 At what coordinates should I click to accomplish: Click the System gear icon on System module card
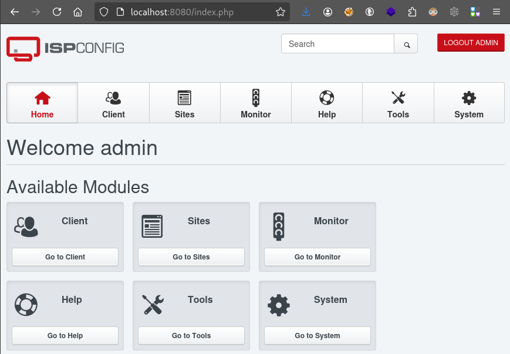point(278,304)
